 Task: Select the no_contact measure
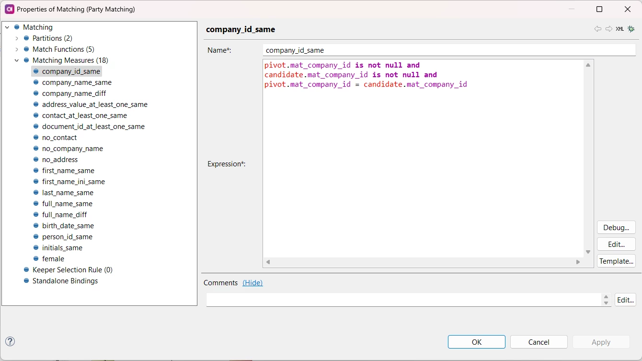[59, 138]
